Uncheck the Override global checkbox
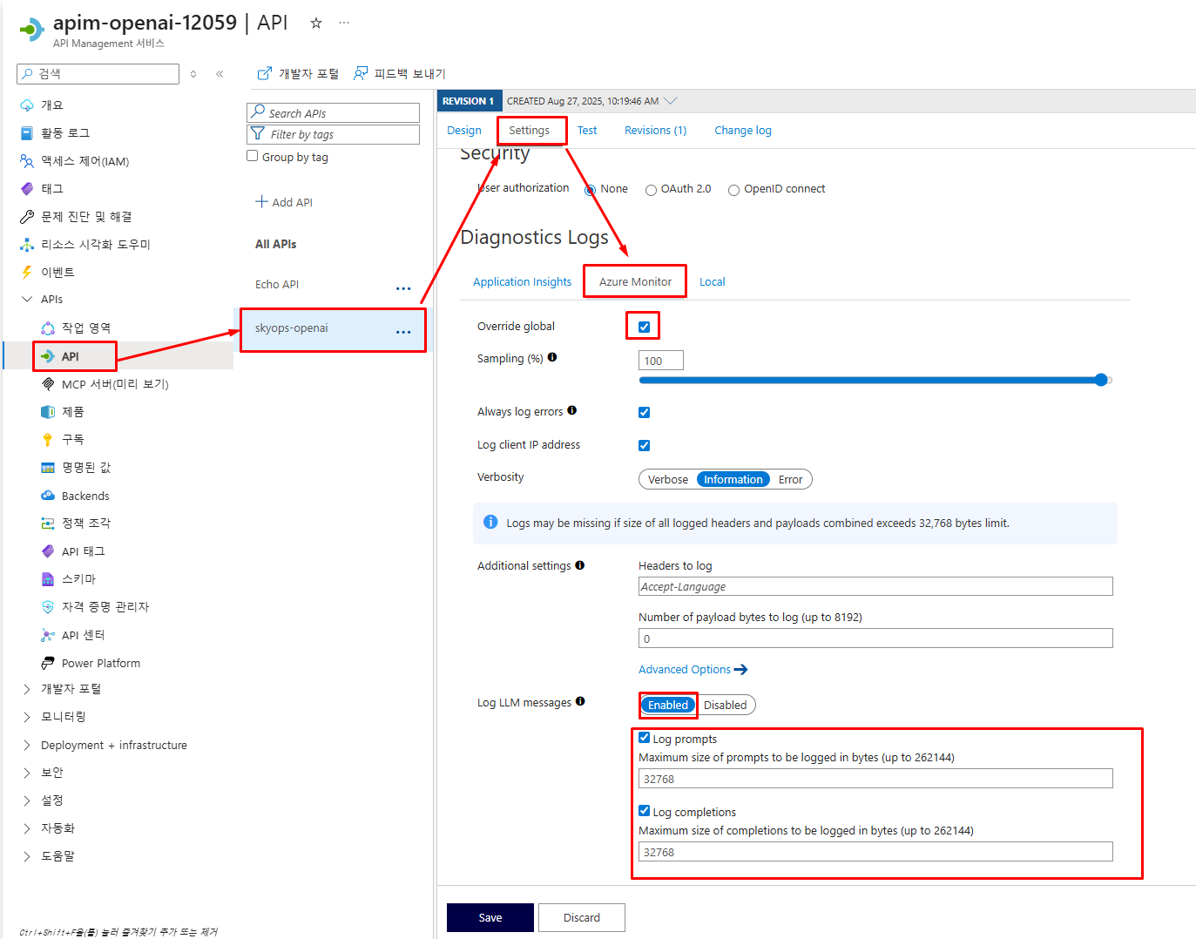The width and height of the screenshot is (1196, 939). [645, 328]
